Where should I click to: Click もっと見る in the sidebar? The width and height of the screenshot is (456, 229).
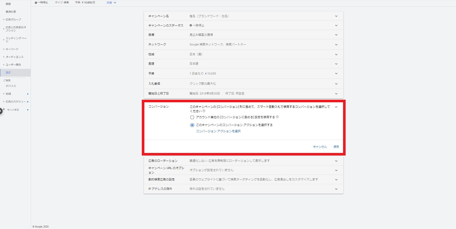pos(13,110)
